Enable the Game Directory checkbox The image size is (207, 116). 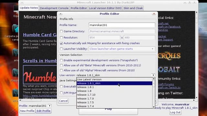(x=61, y=31)
